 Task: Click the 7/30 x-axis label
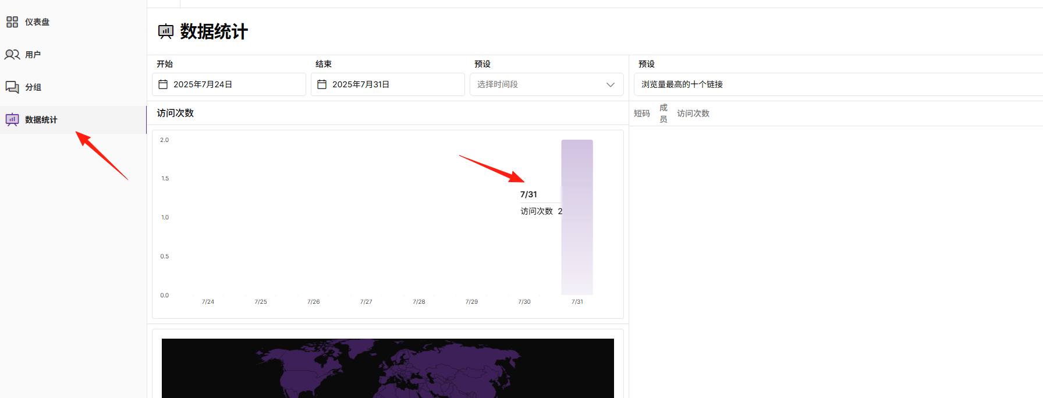[x=524, y=302]
